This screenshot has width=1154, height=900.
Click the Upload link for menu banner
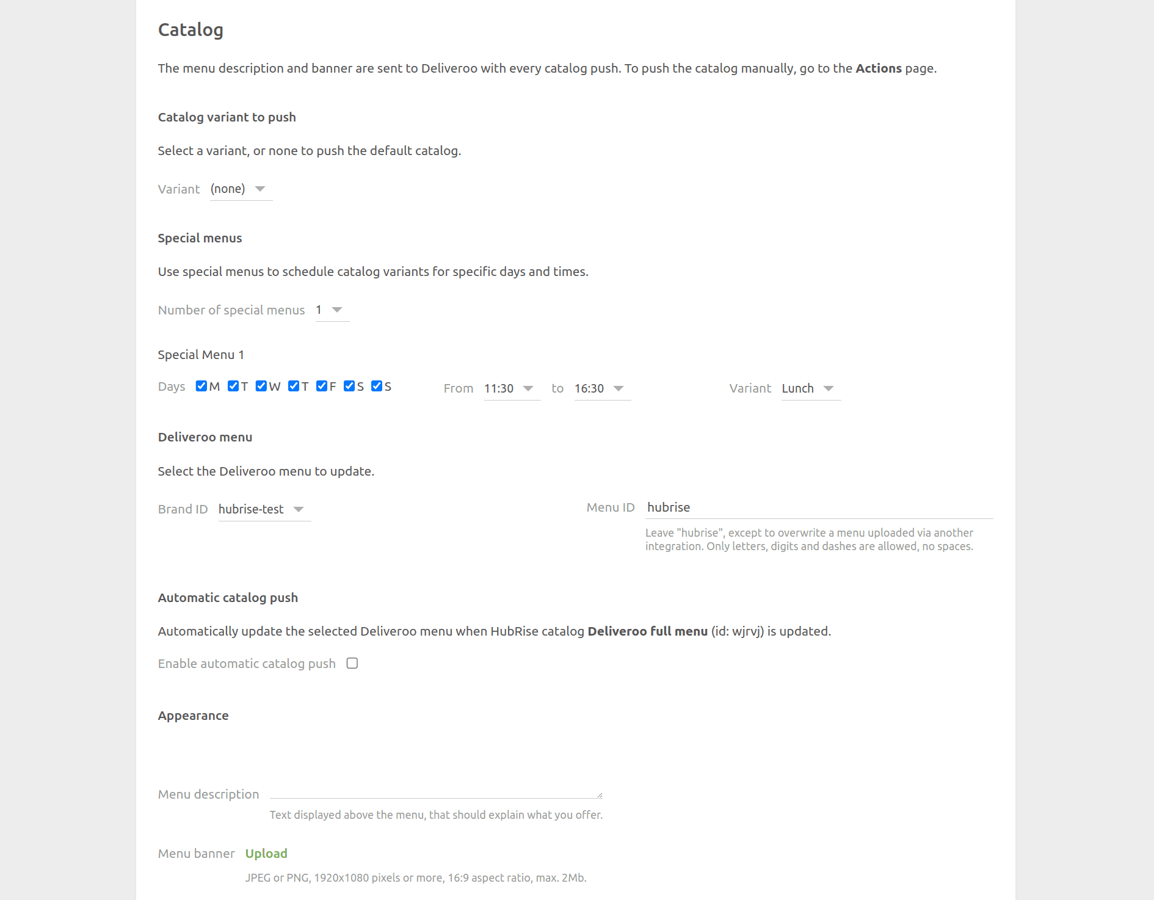[266, 853]
